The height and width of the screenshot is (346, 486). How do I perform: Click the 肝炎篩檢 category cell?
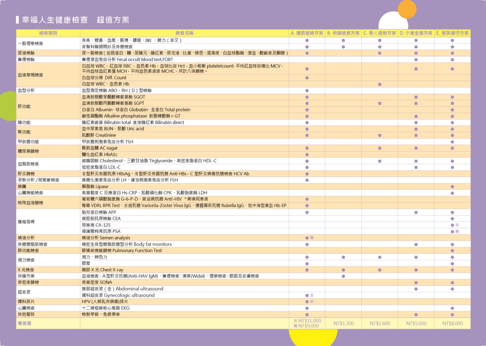(48, 174)
